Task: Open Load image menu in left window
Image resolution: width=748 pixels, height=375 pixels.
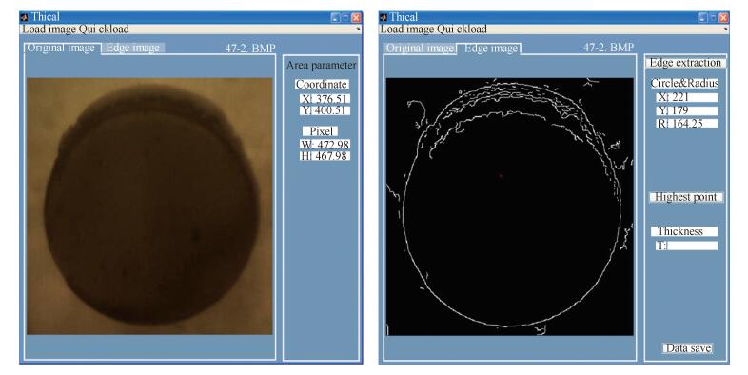Action: click(49, 30)
